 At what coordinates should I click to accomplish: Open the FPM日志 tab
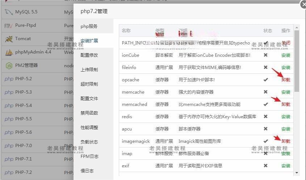click(93, 156)
